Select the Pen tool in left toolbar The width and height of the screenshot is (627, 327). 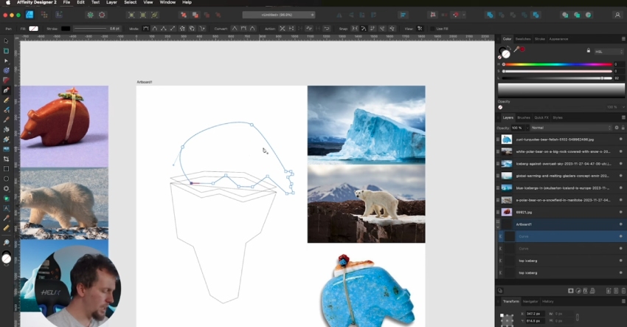tap(6, 90)
